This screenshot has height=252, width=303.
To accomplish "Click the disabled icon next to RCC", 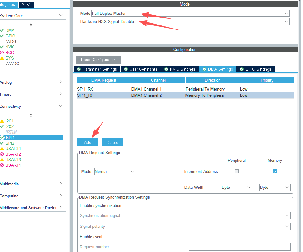I will tap(2, 52).
